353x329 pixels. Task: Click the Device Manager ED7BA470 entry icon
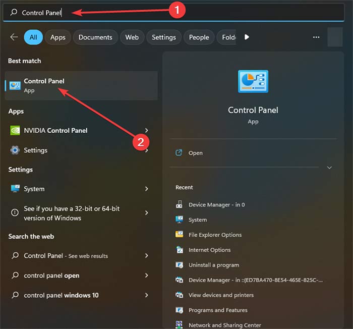(x=179, y=280)
